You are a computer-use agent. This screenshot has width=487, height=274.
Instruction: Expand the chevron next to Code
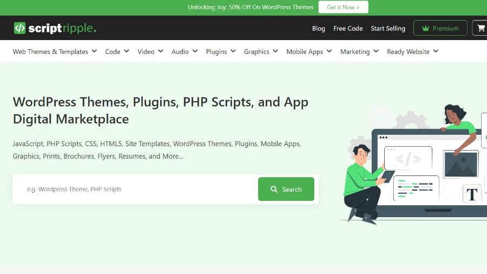(x=127, y=51)
